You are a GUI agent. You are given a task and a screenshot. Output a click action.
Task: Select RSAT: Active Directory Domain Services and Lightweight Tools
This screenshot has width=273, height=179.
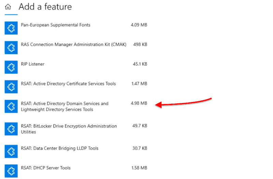pos(64,106)
